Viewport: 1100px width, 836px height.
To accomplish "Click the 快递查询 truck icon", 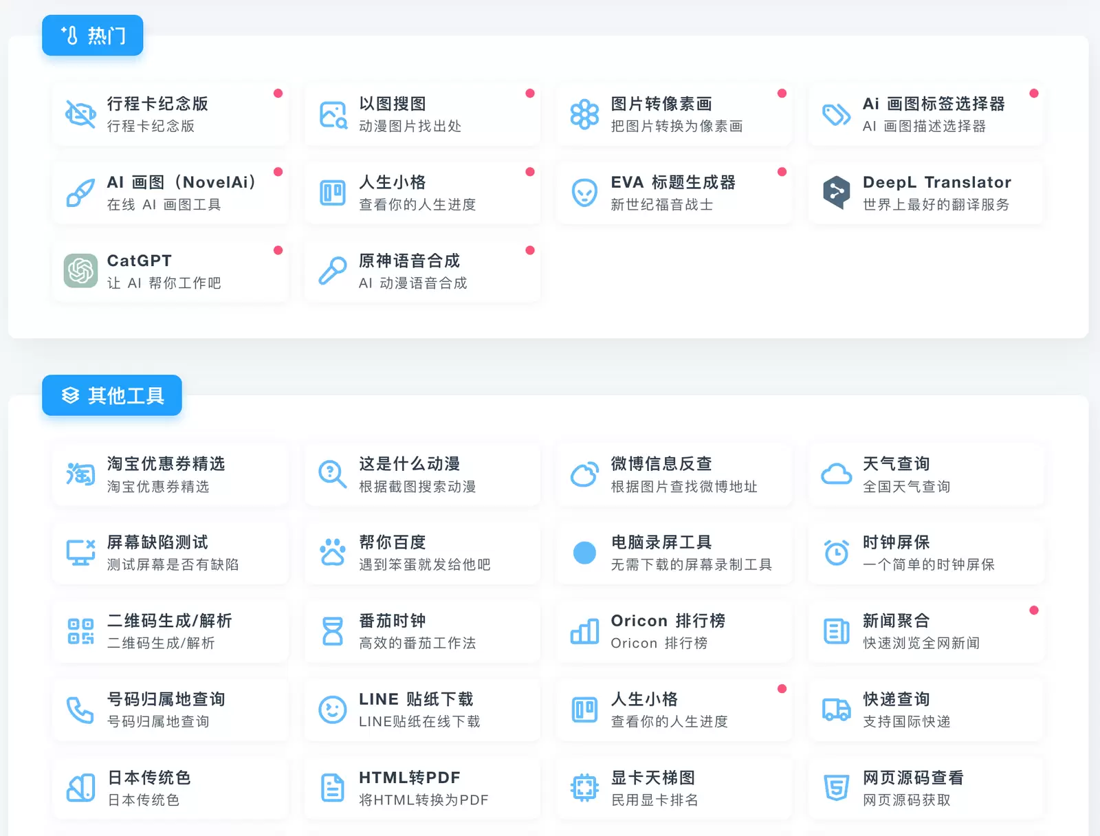I will pos(835,709).
